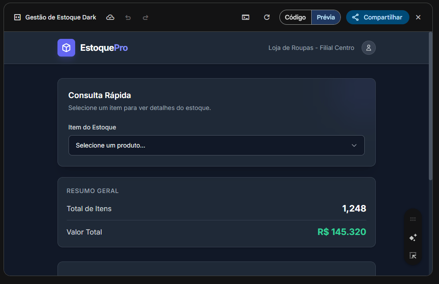This screenshot has height=284, width=439.
Task: Click the code panel icon beside Gestão de Estoque Dark
Action: pyautogui.click(x=17, y=17)
